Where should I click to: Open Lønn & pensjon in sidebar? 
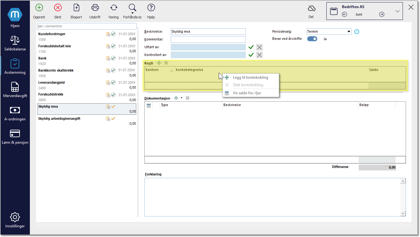[x=15, y=136]
